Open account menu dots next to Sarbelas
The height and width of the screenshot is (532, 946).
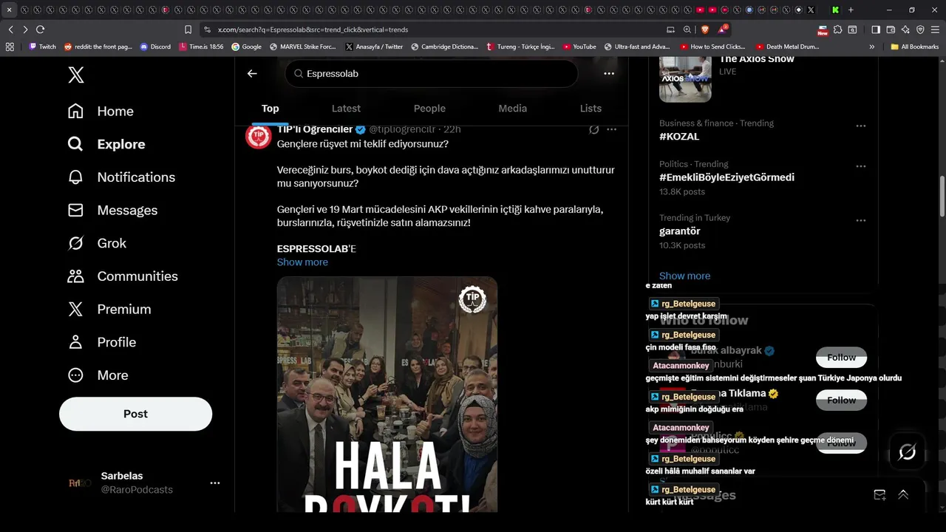(215, 482)
